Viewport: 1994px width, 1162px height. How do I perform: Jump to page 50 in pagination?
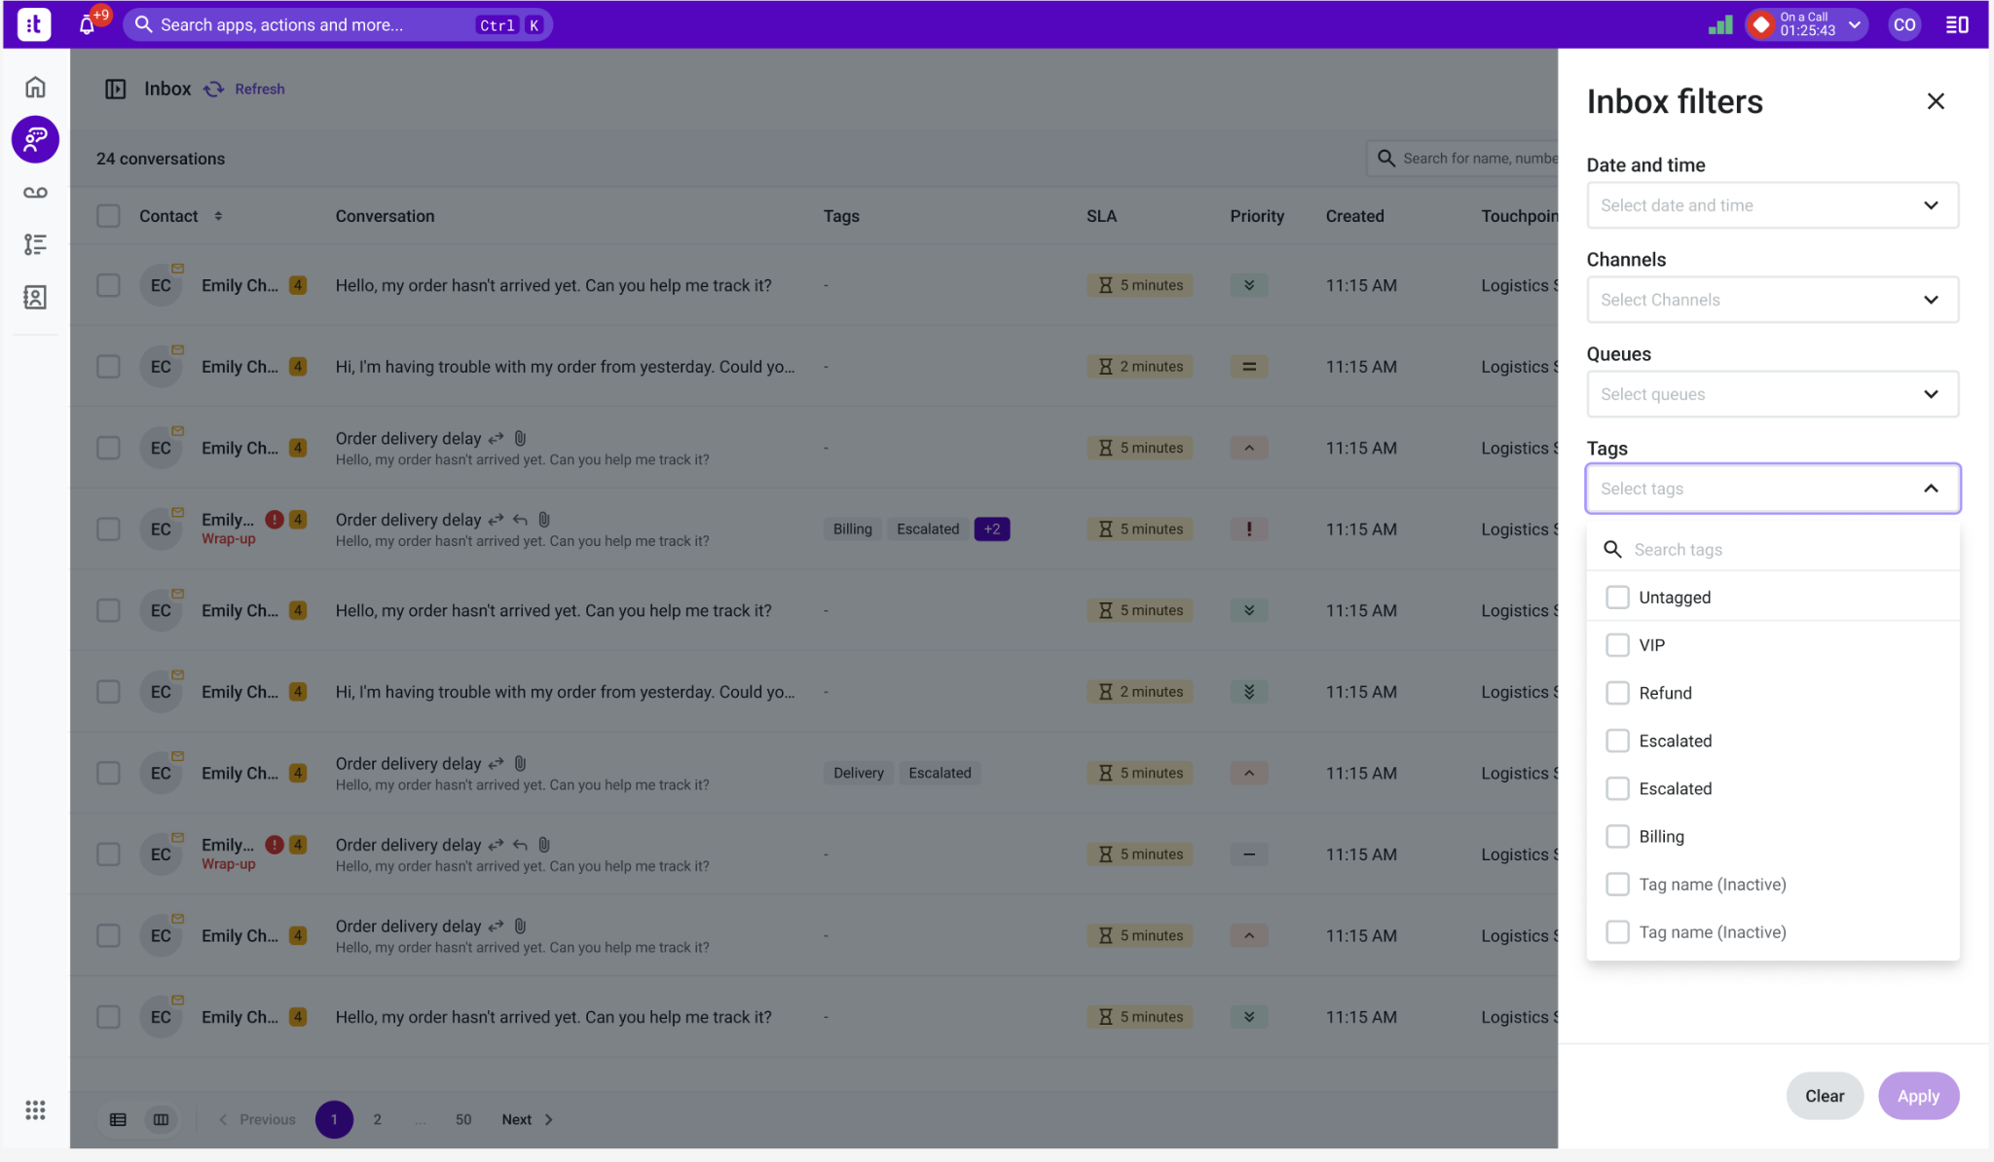tap(463, 1119)
